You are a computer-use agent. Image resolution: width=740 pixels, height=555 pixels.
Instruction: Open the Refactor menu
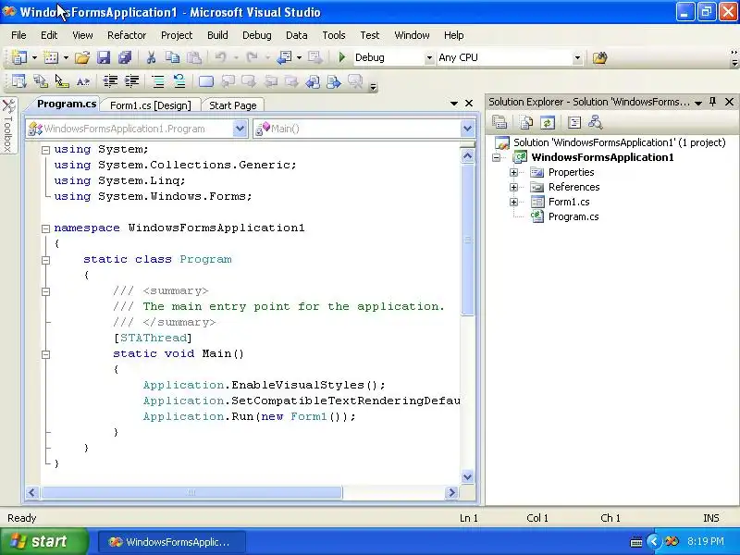point(127,35)
